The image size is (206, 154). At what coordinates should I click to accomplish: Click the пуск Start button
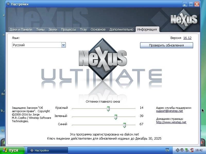click(x=12, y=150)
